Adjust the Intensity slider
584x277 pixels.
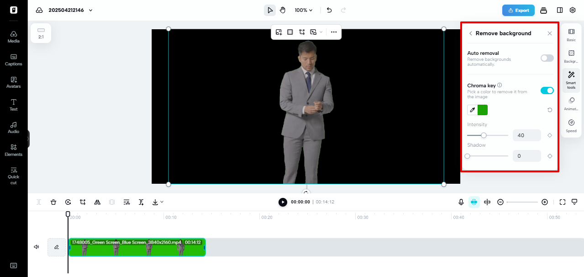click(488, 135)
